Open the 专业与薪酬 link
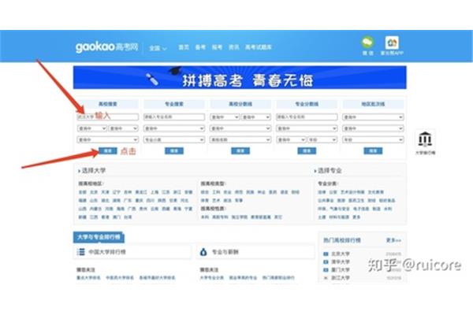This screenshot has width=473, height=315. coord(225,252)
